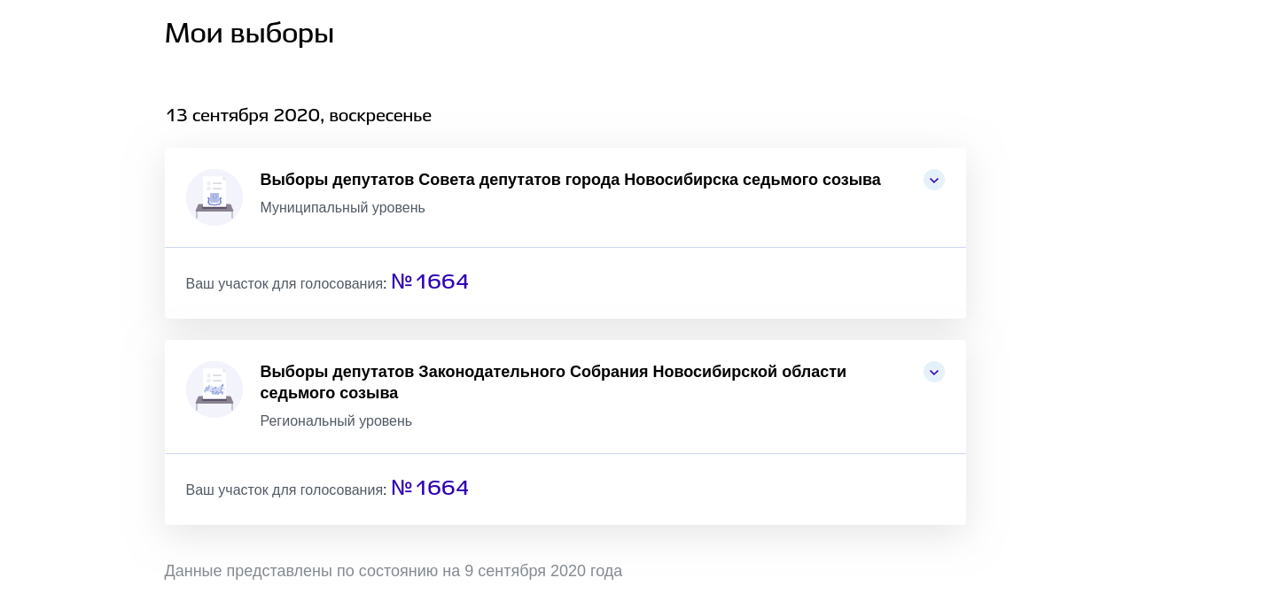Click the 'Региональный уровень' label
Image resolution: width=1263 pixels, height=601 pixels.
336,421
